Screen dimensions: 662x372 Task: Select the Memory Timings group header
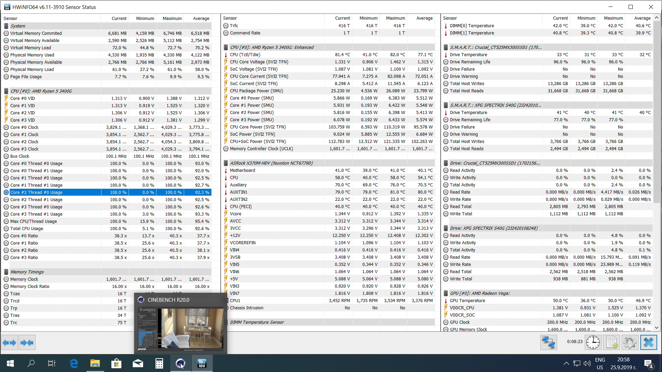click(x=107, y=272)
